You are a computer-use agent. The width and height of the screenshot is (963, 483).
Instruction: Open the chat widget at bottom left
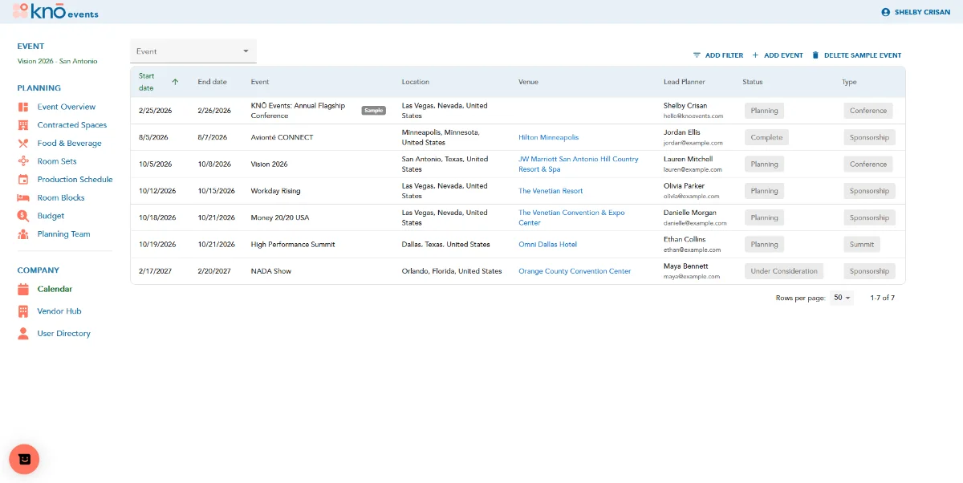click(24, 459)
